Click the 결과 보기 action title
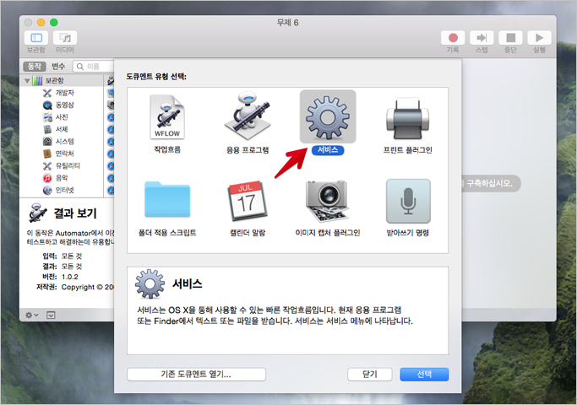 pyautogui.click(x=75, y=213)
